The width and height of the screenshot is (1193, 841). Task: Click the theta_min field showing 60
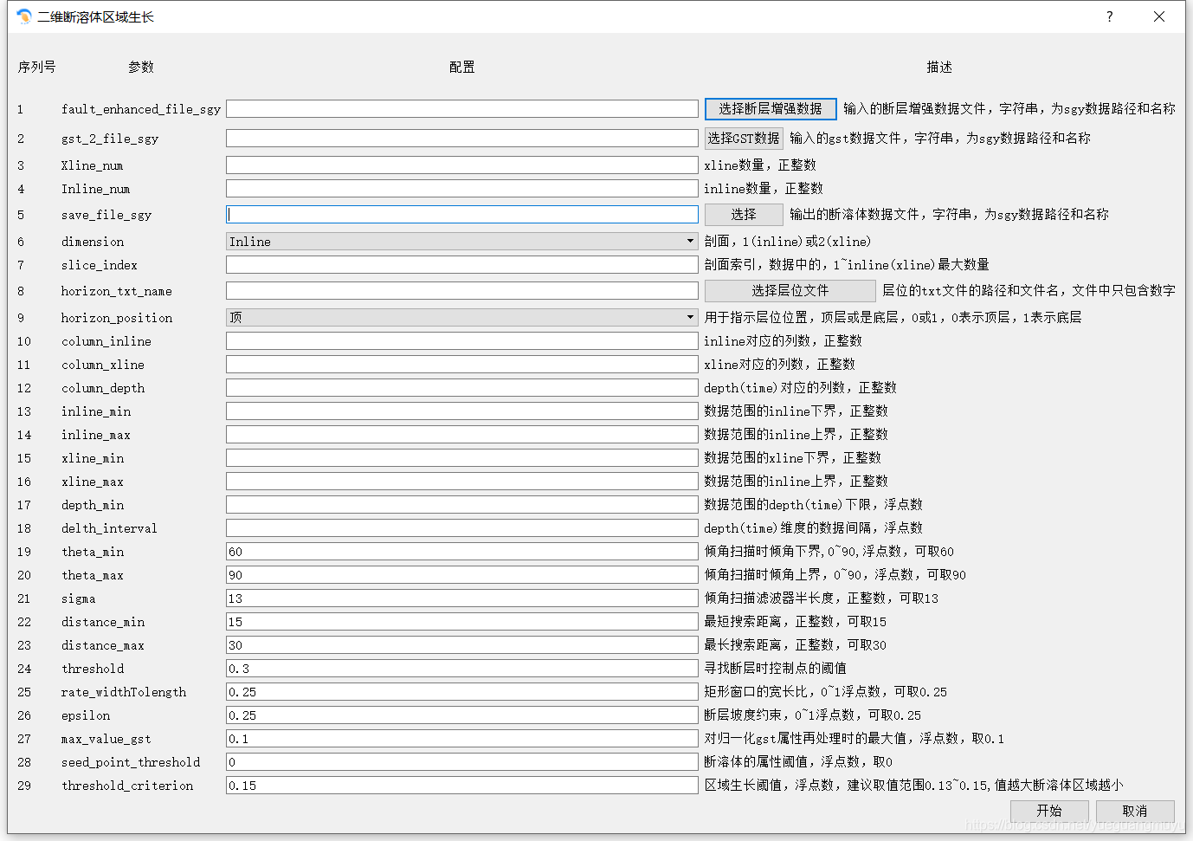pos(462,551)
